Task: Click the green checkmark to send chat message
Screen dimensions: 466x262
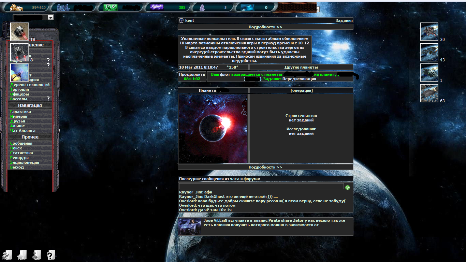Action: pyautogui.click(x=348, y=187)
